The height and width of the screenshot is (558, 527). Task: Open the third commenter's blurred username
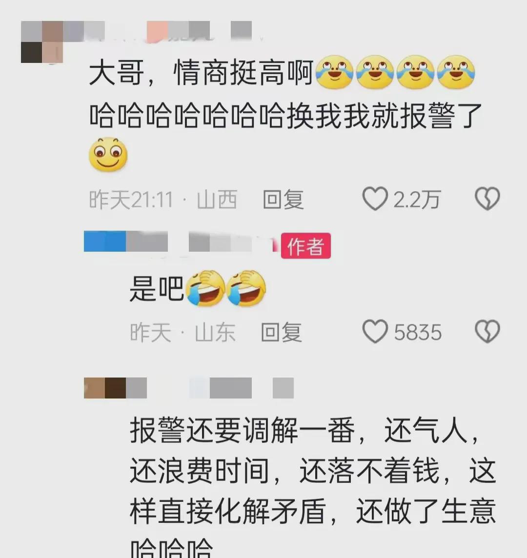[189, 388]
